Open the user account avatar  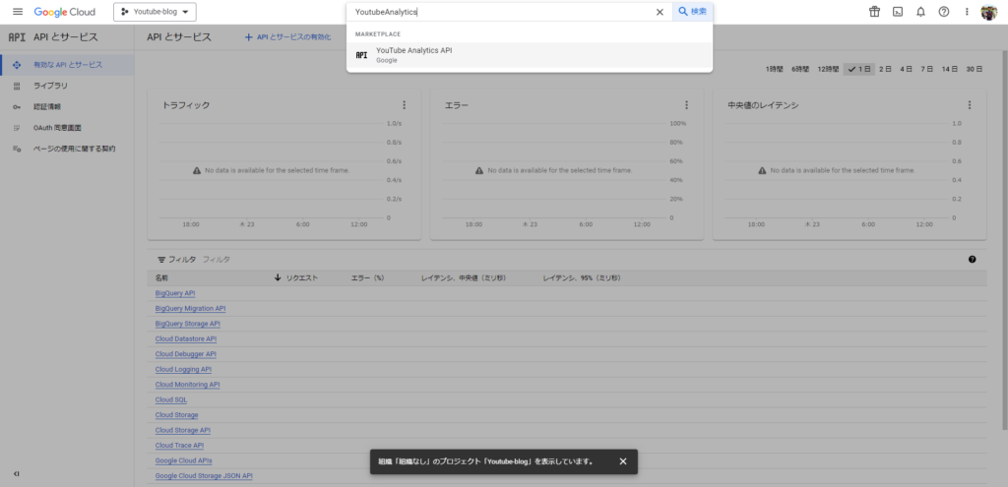[x=988, y=12]
